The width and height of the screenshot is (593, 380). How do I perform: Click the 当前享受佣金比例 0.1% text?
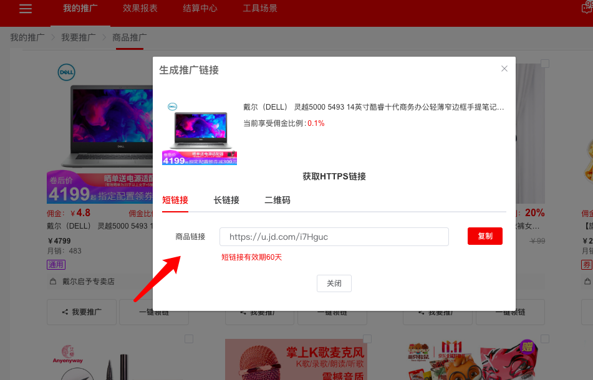click(x=284, y=123)
